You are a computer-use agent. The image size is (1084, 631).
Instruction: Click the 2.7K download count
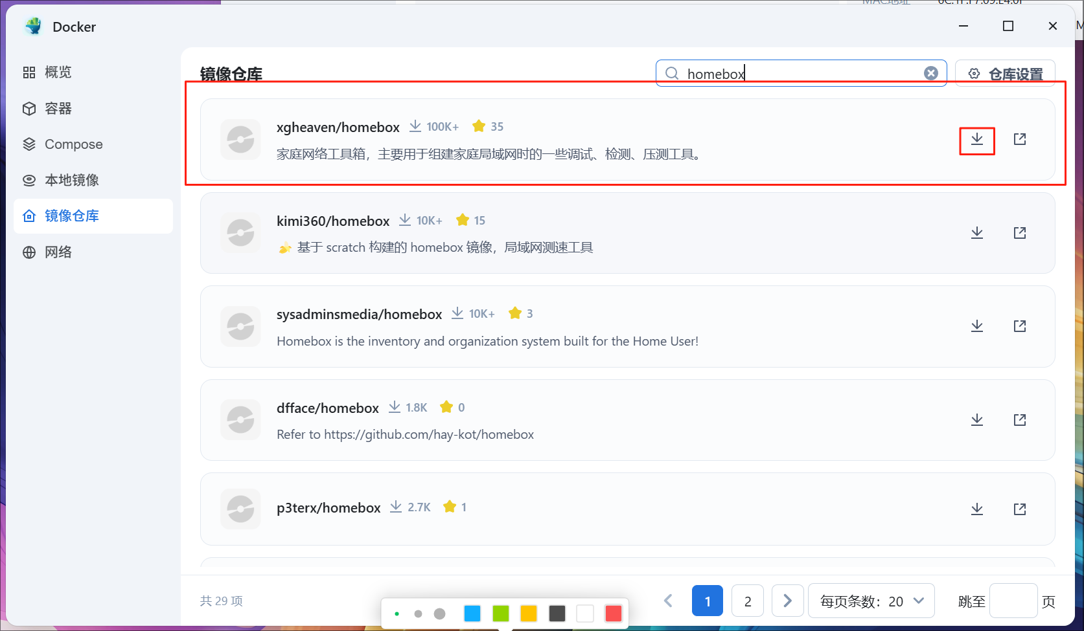[419, 507]
